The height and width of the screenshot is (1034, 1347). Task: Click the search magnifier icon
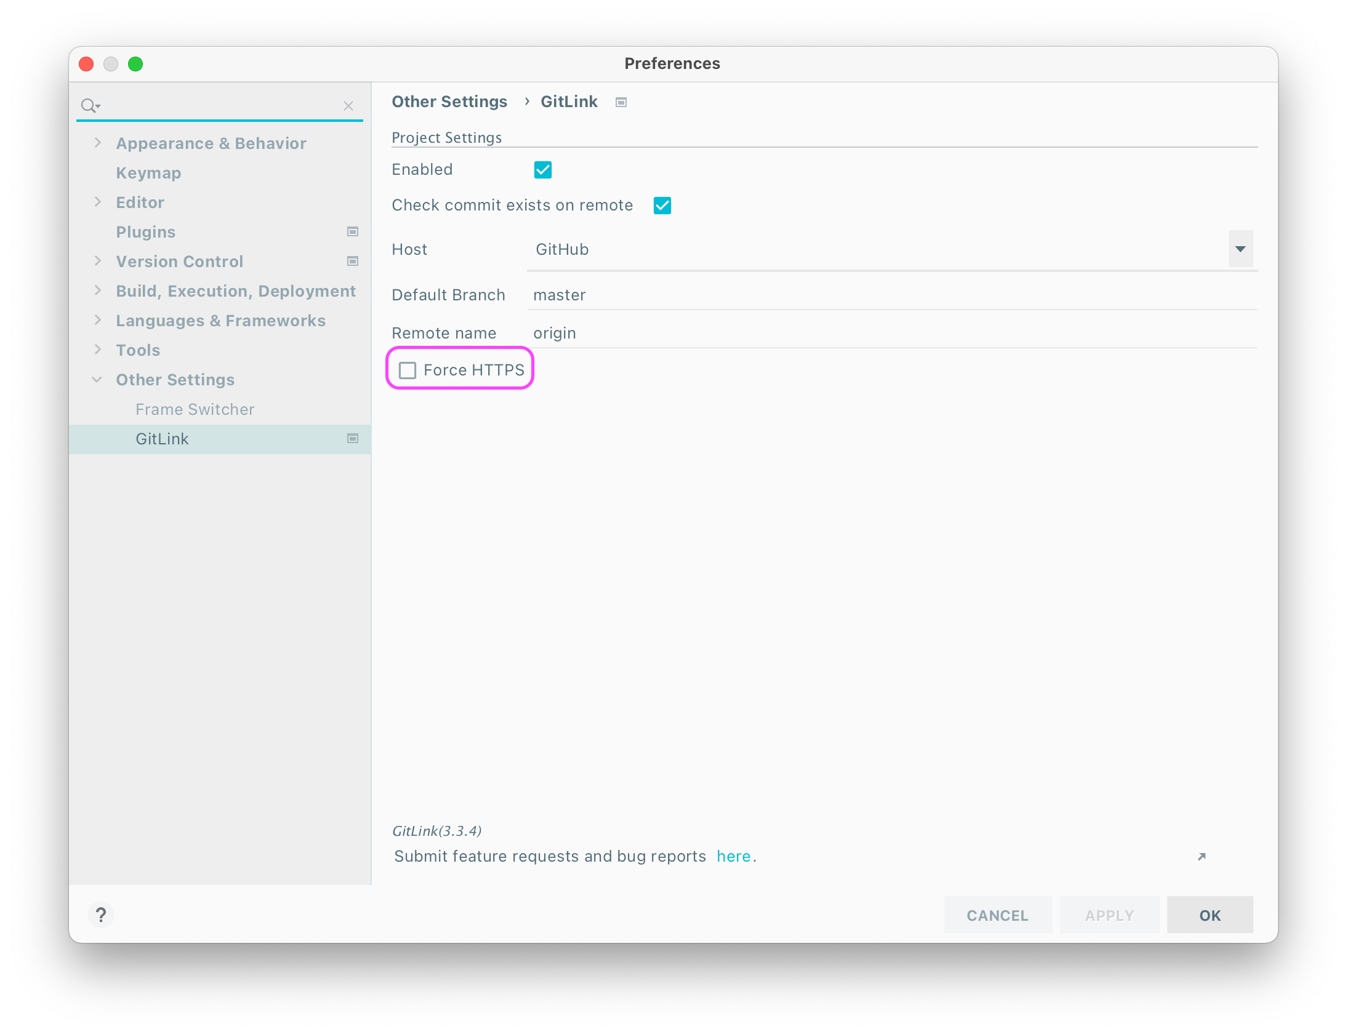[x=90, y=105]
